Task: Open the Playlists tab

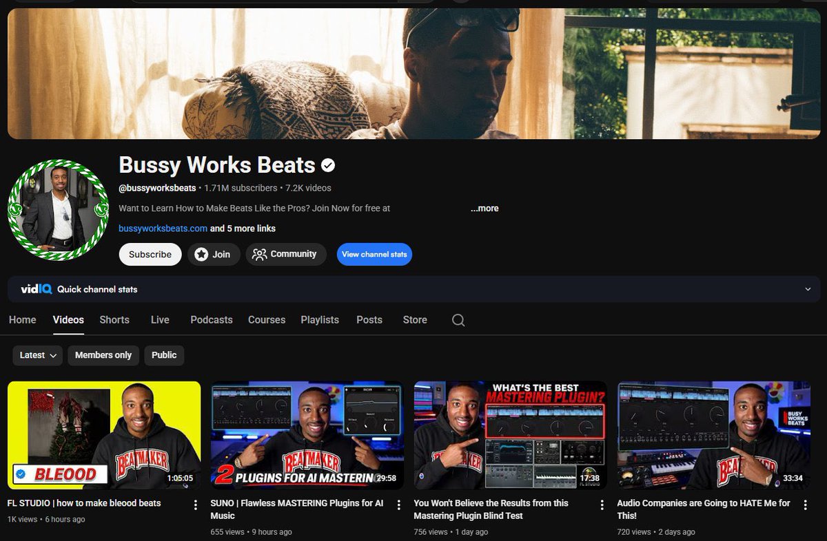Action: (320, 319)
